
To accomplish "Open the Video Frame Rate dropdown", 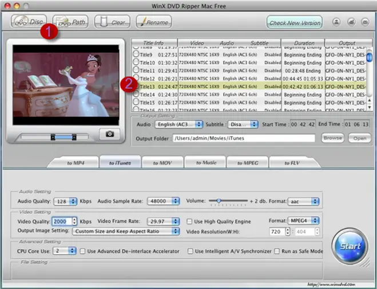I will point(163,221).
